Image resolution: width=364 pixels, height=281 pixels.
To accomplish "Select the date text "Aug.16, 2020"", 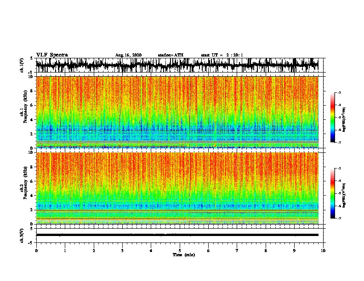I will pos(128,55).
